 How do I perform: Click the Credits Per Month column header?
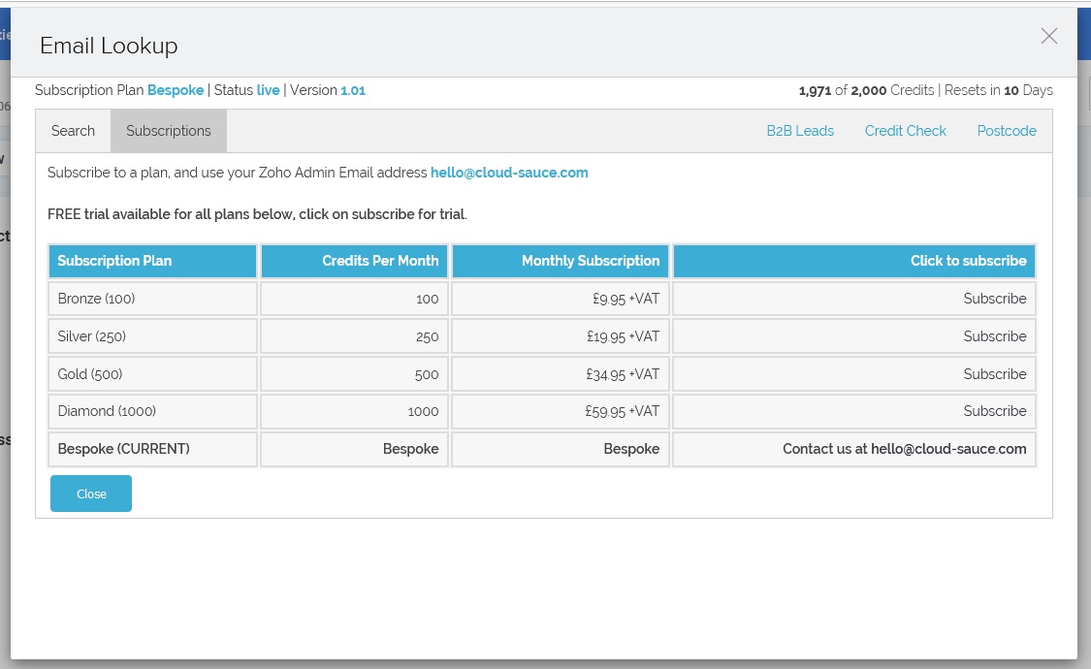354,261
